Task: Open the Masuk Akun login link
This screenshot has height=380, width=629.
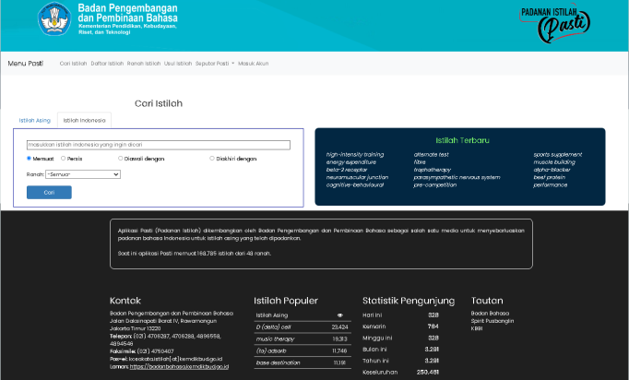Action: 254,64
